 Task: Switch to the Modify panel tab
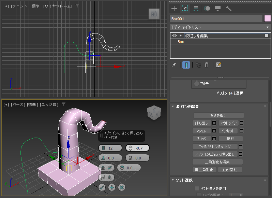(x=185, y=9)
